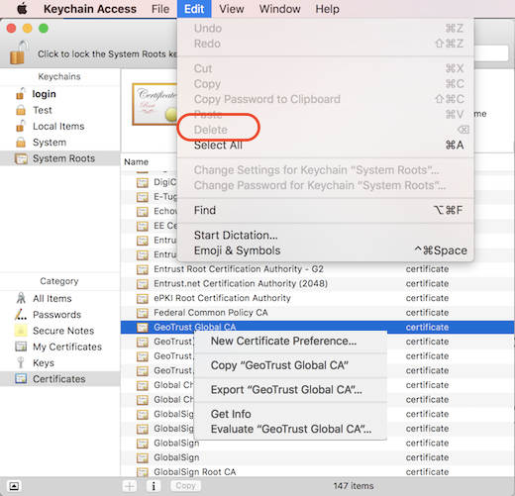Click certificate icon of Federal Common Policy CA
515x496 pixels.
143,313
